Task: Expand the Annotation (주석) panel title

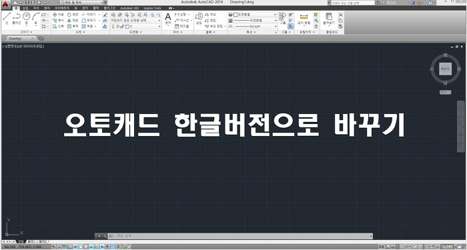Action: (x=178, y=32)
